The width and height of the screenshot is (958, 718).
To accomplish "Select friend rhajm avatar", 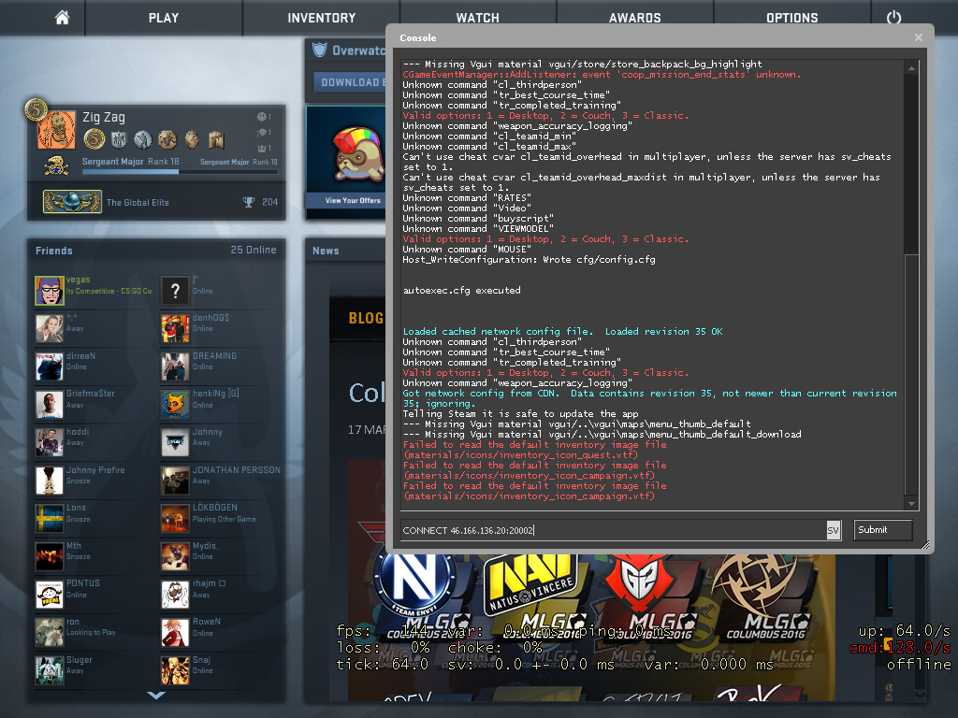I will [175, 595].
